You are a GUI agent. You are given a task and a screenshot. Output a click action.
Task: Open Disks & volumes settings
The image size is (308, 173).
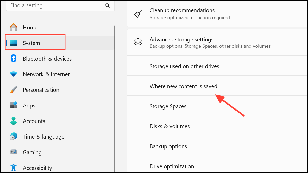tap(169, 126)
